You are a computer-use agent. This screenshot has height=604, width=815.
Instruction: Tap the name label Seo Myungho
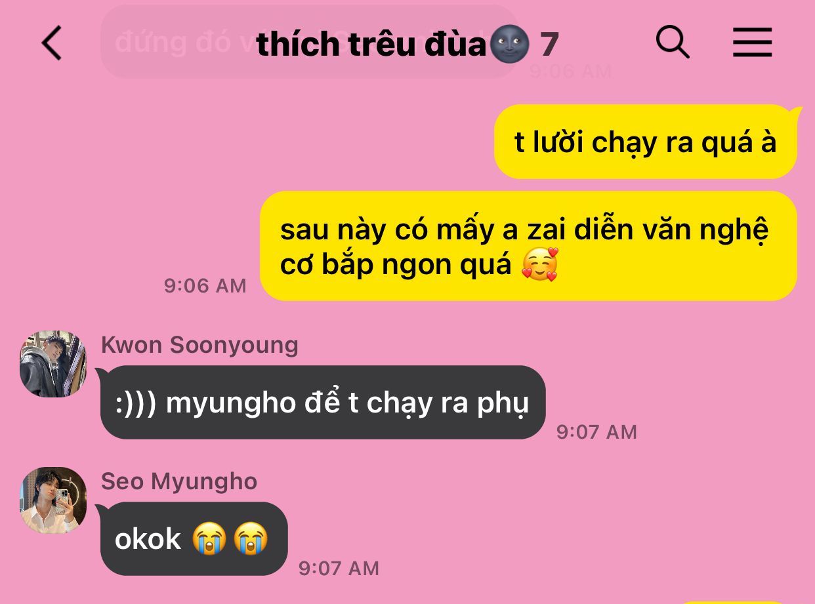pos(178,481)
